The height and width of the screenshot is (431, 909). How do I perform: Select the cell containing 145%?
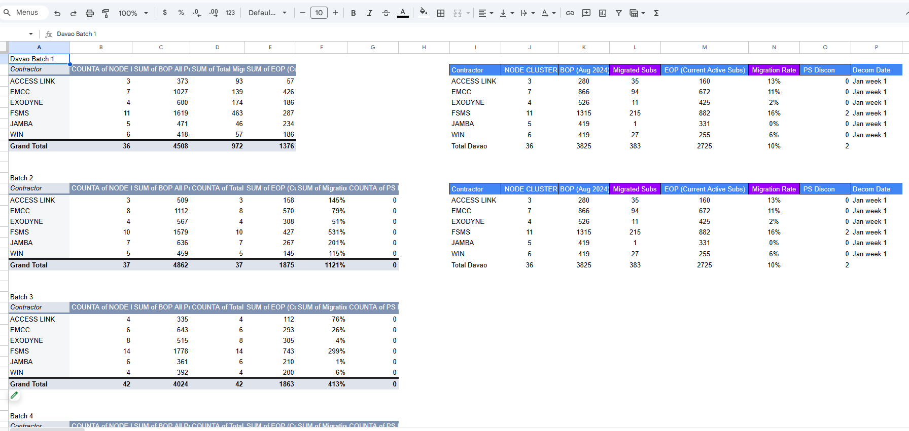pyautogui.click(x=322, y=200)
